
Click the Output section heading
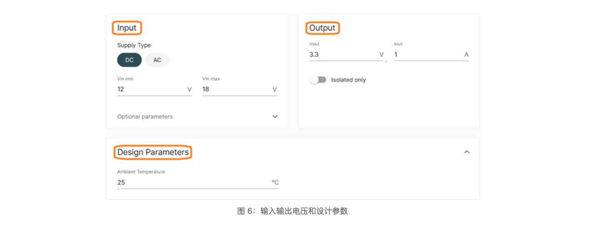[x=322, y=28]
